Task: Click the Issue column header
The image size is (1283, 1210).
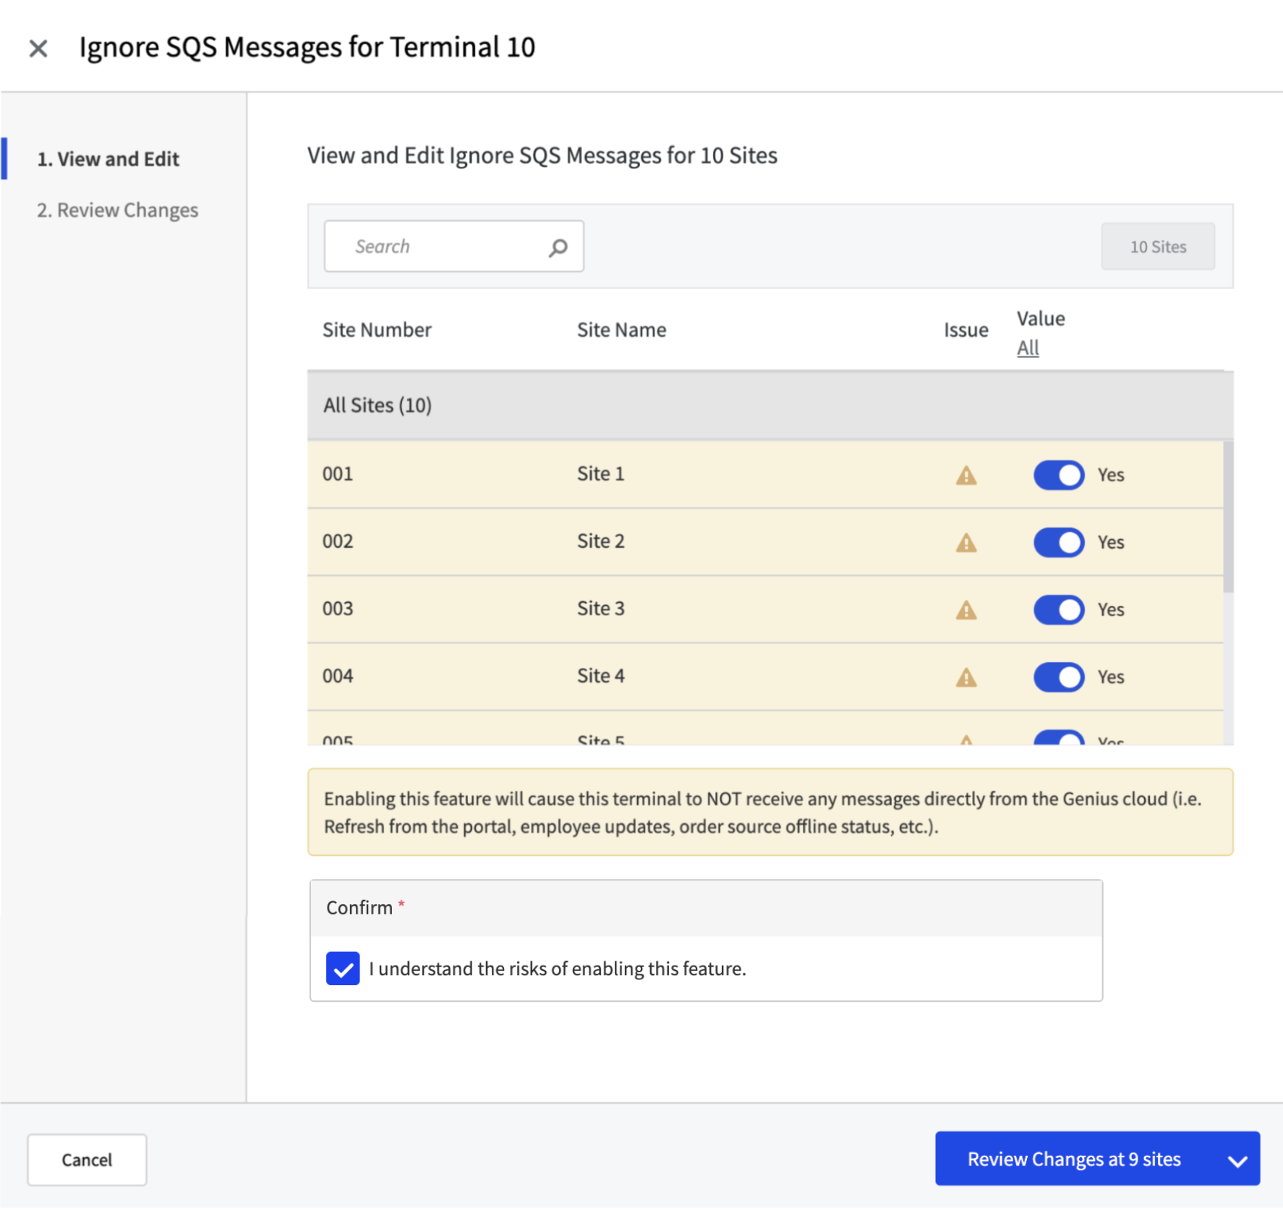Action: click(x=966, y=330)
